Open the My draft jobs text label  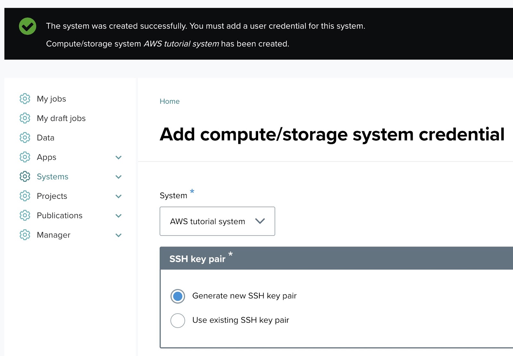(x=61, y=118)
